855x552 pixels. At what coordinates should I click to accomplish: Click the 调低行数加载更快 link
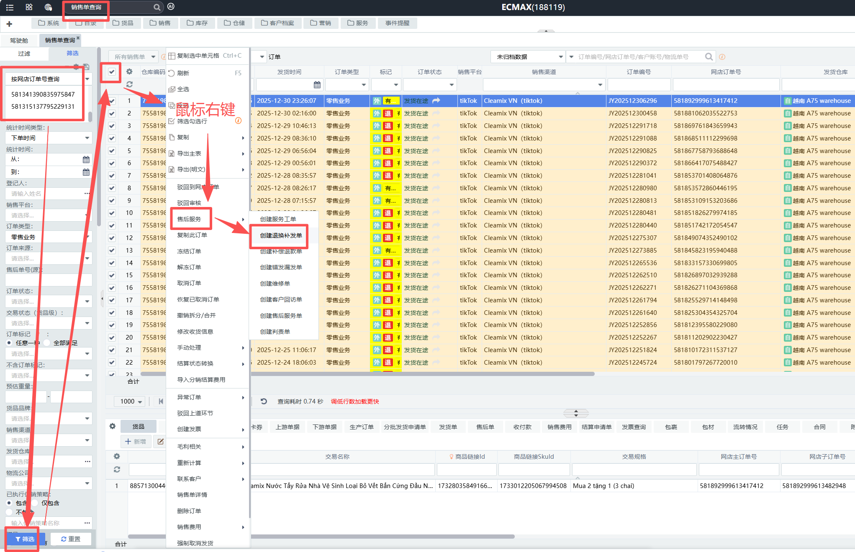[354, 401]
